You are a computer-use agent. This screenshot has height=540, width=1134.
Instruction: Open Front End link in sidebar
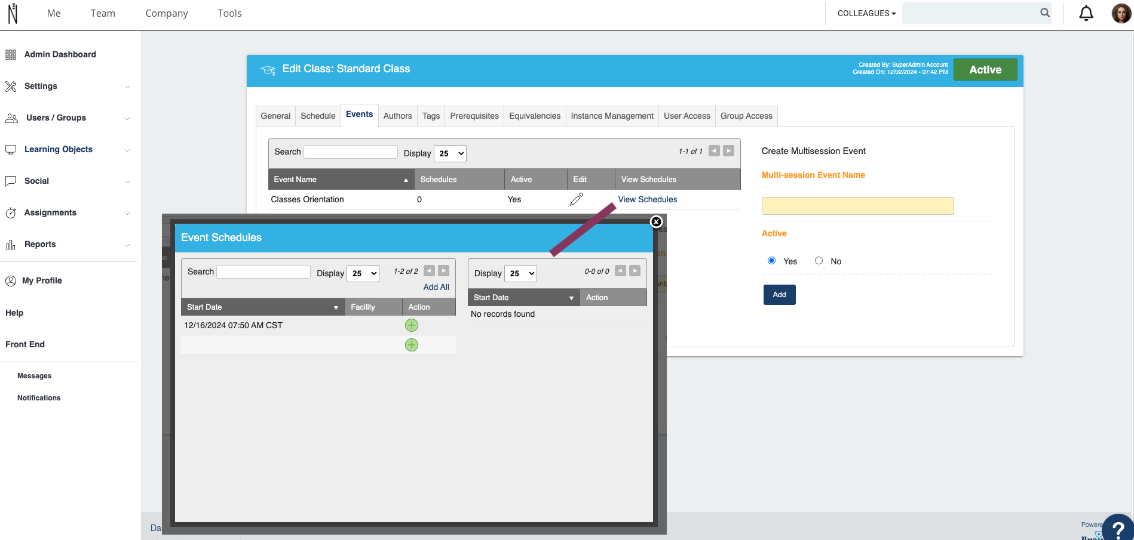[25, 344]
